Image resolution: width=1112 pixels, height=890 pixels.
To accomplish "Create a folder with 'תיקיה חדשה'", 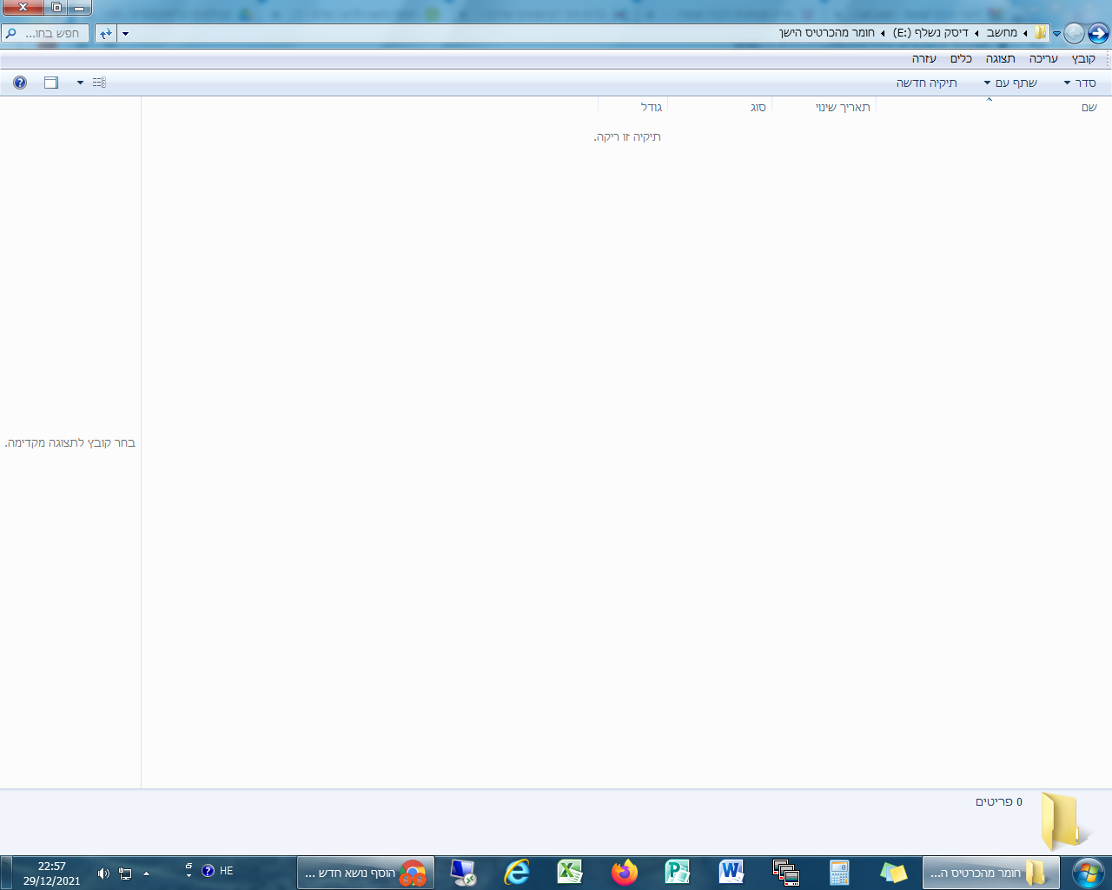I will 926,83.
